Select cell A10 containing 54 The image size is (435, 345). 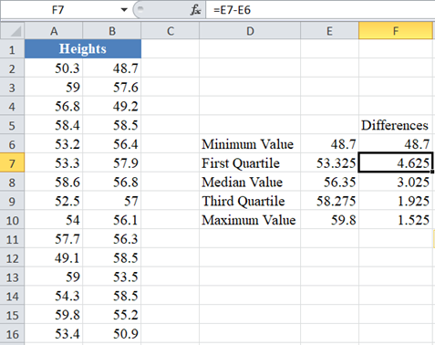tap(54, 220)
